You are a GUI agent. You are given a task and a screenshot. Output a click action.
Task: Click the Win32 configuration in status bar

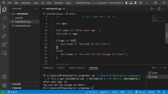click(x=151, y=92)
